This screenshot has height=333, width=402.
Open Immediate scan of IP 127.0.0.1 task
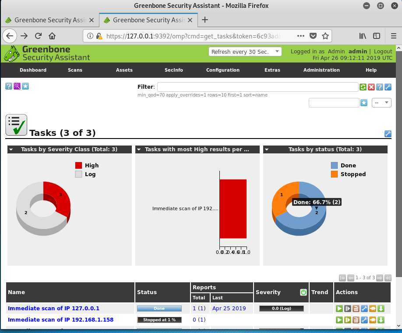(x=53, y=309)
